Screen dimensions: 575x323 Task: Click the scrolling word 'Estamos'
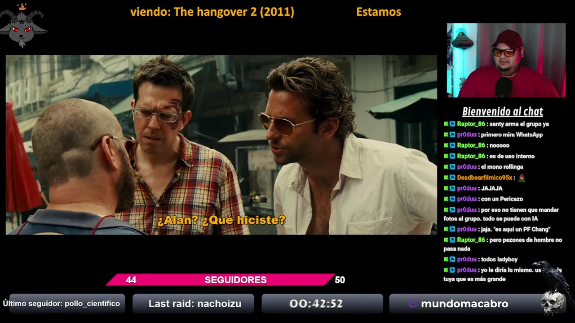pos(379,12)
